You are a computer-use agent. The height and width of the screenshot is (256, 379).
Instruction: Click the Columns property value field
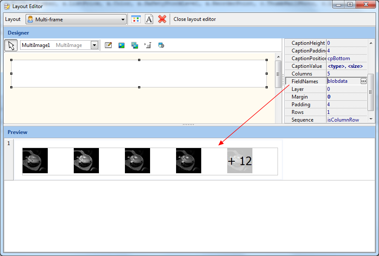[x=345, y=74]
